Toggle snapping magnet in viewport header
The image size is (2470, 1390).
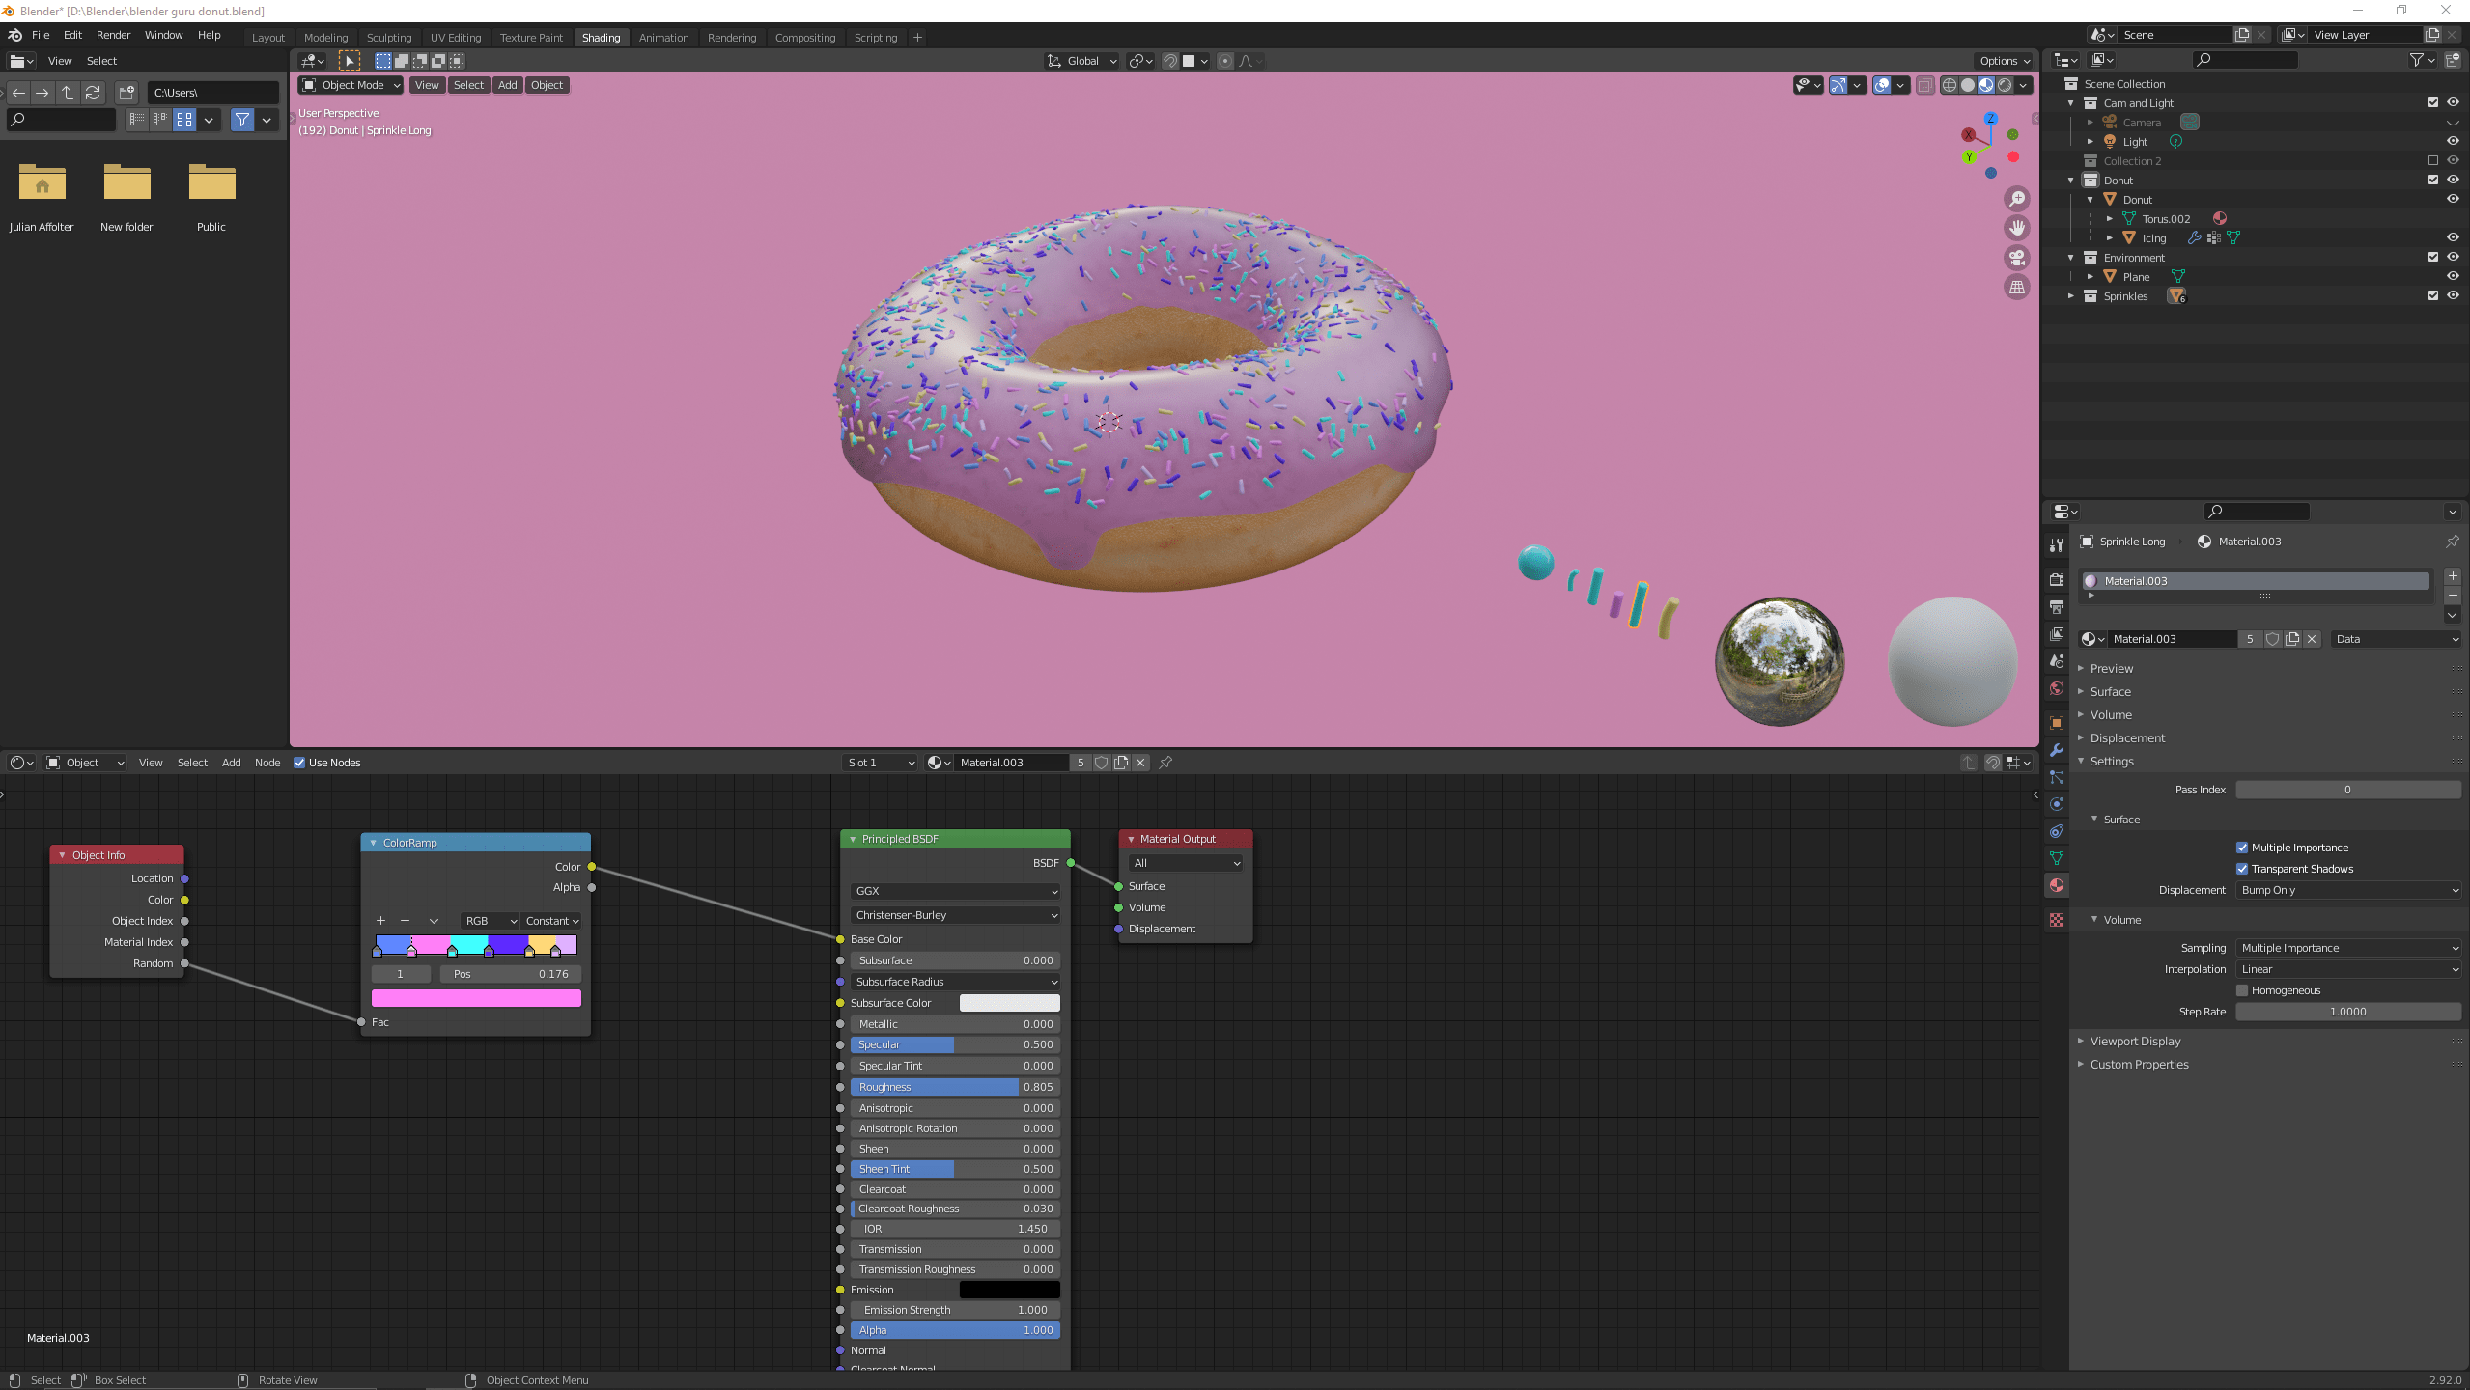coord(1169,61)
